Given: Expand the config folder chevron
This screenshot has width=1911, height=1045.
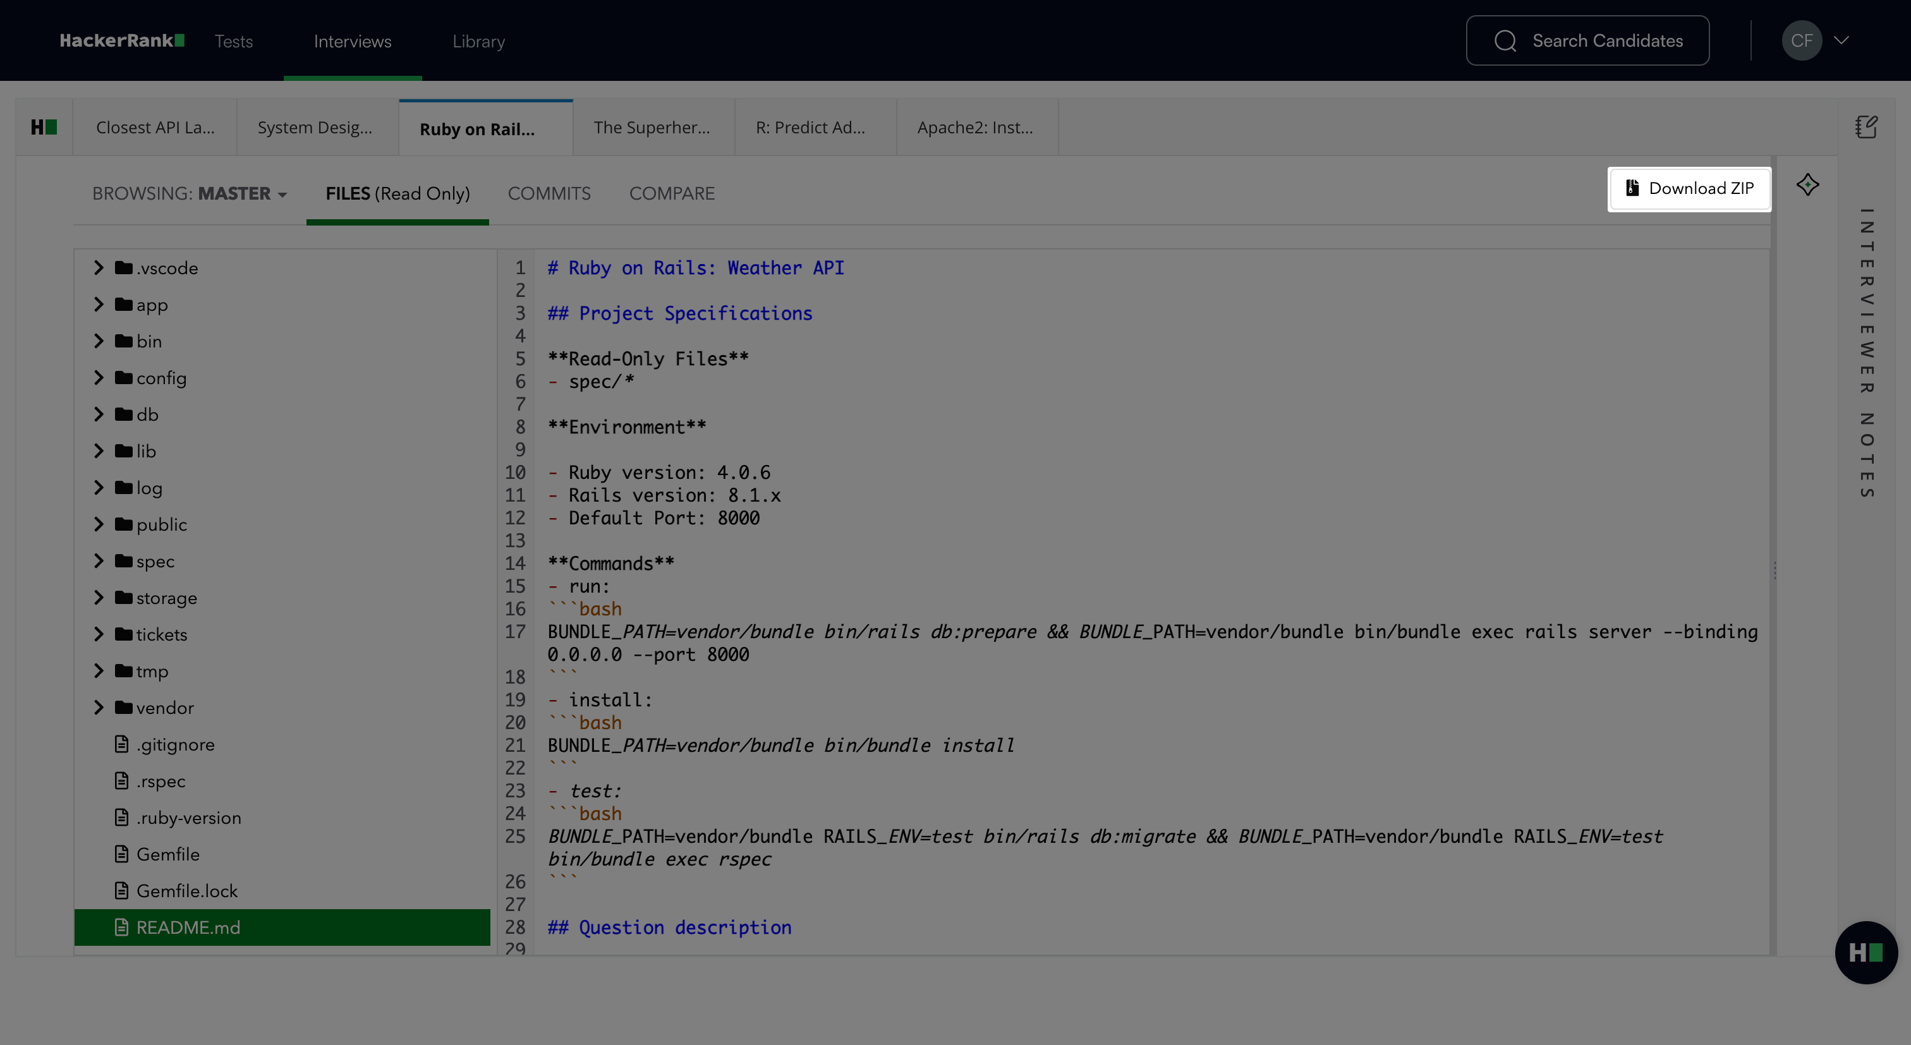Looking at the screenshot, I should click(99, 378).
